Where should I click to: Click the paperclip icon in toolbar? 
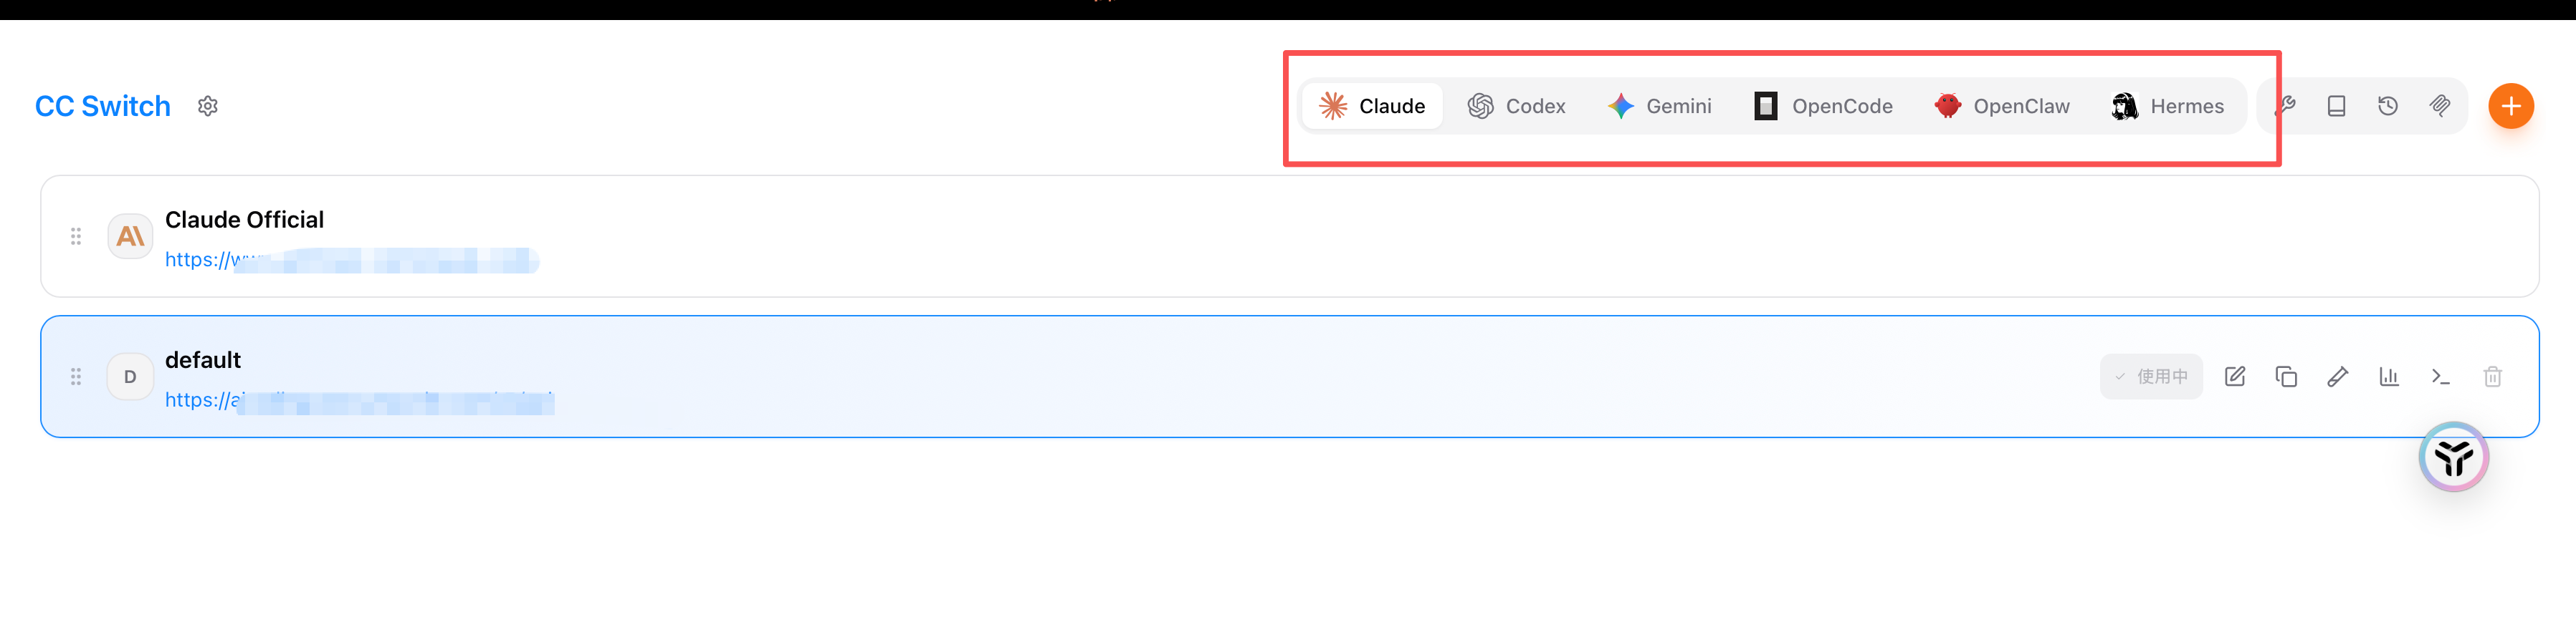(2440, 106)
